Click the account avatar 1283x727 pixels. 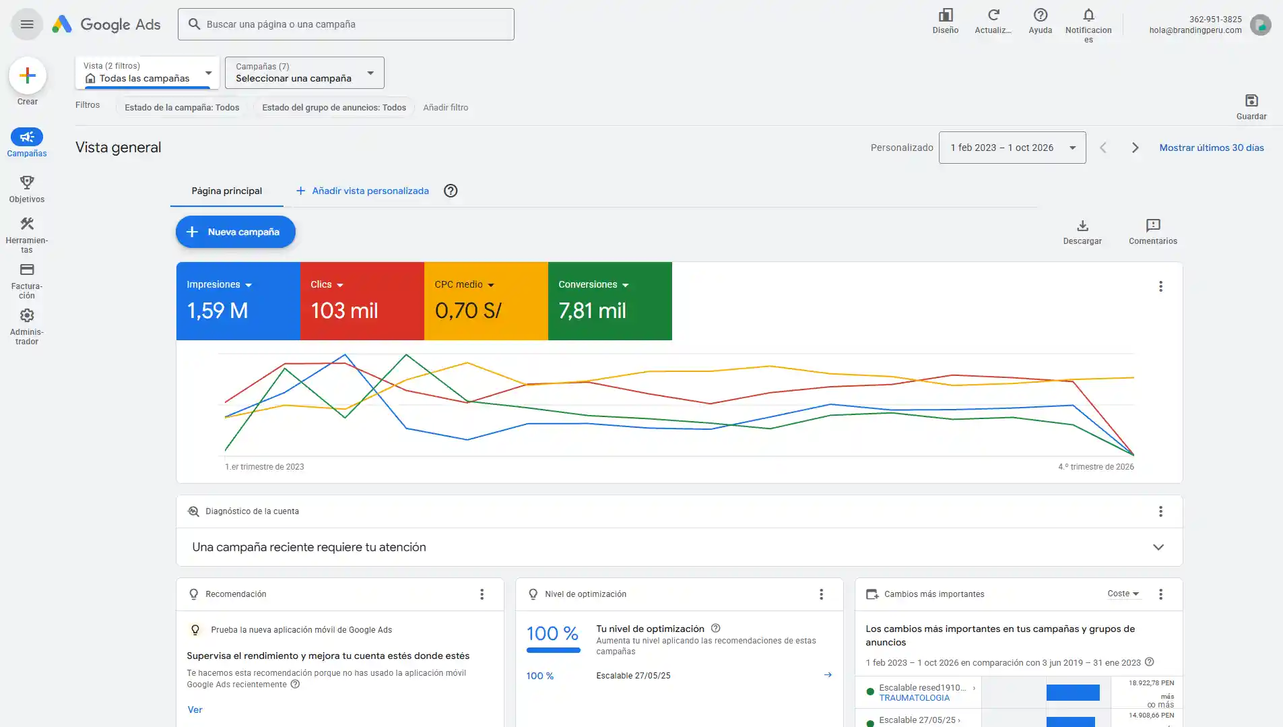(1260, 25)
